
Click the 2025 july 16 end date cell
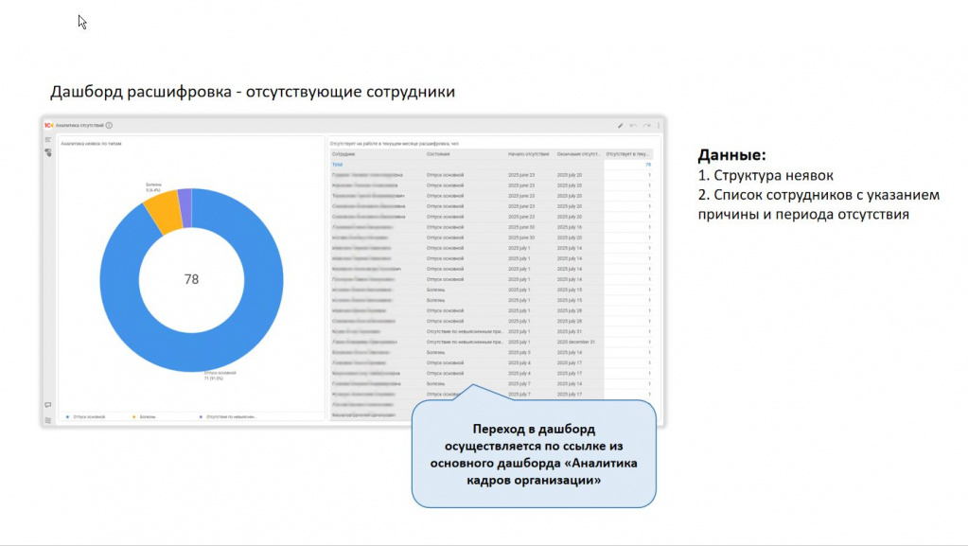(570, 227)
